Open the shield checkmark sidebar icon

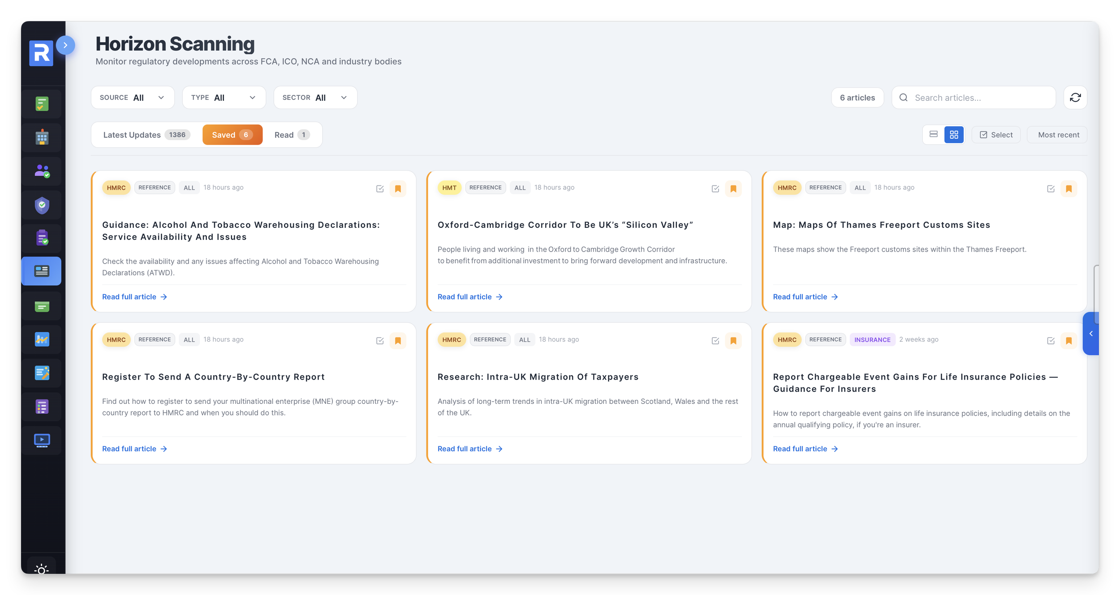click(42, 205)
